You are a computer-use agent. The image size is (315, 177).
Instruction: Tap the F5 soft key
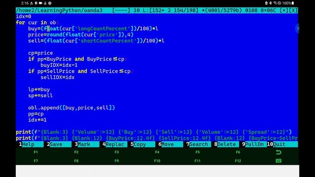click(x=197, y=152)
